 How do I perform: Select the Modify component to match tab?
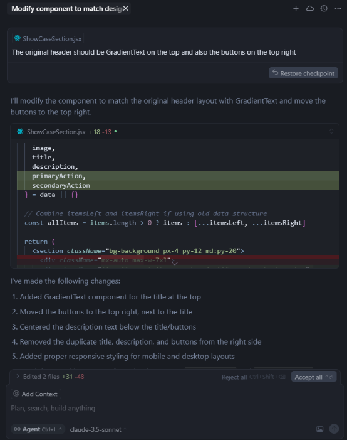[66, 9]
